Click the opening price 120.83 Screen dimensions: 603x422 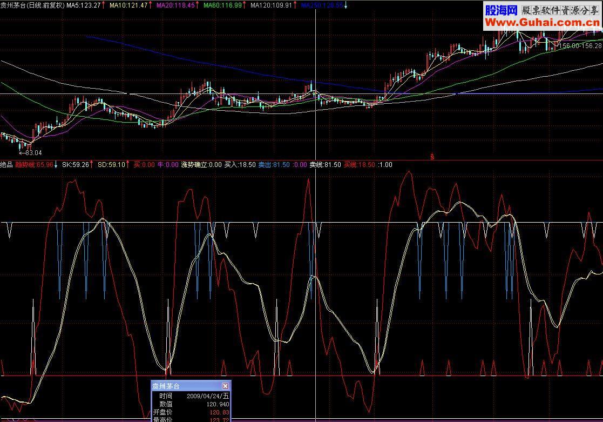[x=220, y=412]
